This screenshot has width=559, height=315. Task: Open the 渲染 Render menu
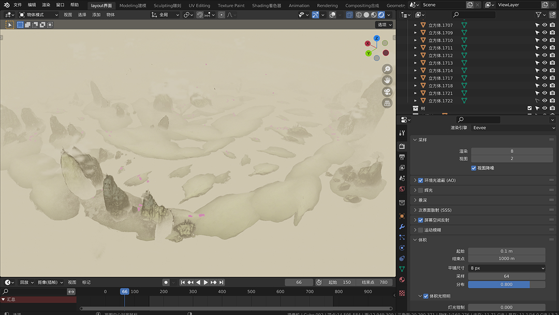(46, 5)
